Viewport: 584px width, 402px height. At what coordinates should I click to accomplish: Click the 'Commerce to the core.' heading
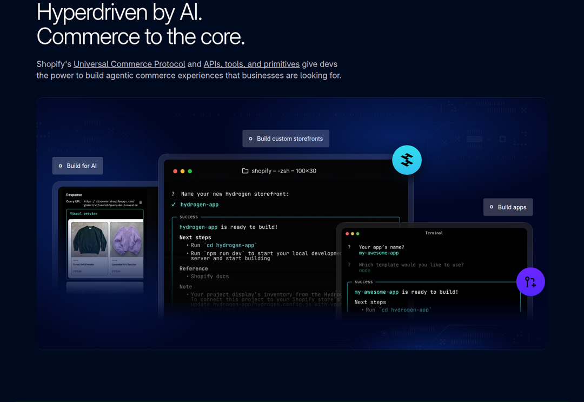[x=141, y=36]
